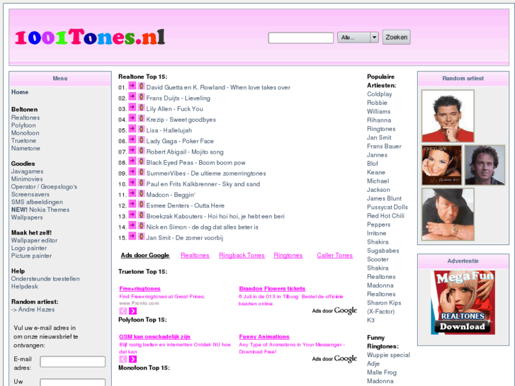Viewport: 515px width, 386px height.
Task: Click the arrow icon beside Robert Abigail - Mojito song
Action: click(x=132, y=150)
